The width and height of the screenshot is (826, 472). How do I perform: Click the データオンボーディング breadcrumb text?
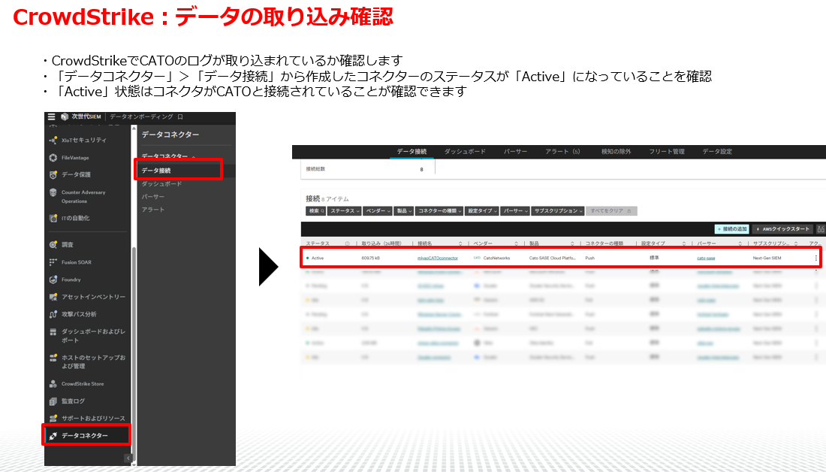[x=141, y=116]
